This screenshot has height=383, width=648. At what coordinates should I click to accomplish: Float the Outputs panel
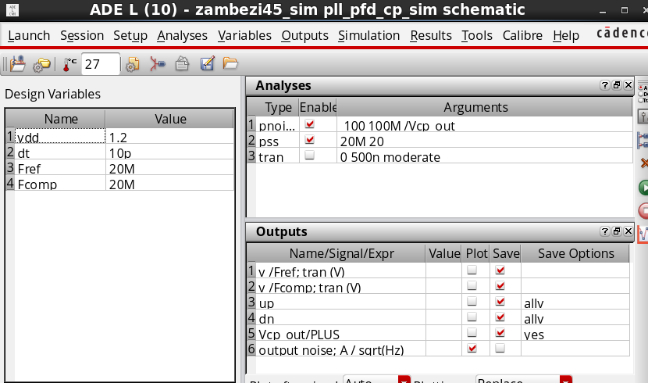click(617, 231)
